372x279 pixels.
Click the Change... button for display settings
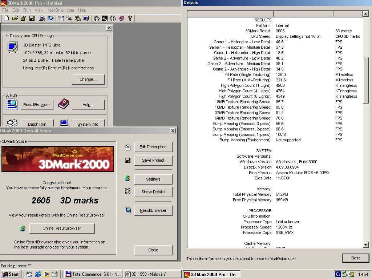(x=88, y=80)
